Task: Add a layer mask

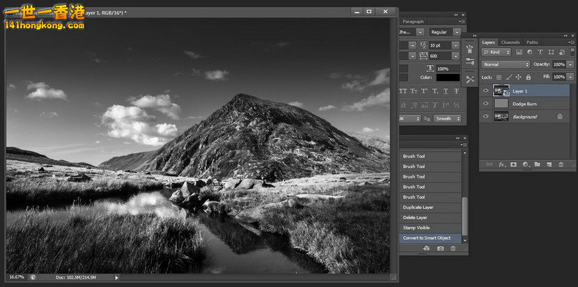Action: 513,164
